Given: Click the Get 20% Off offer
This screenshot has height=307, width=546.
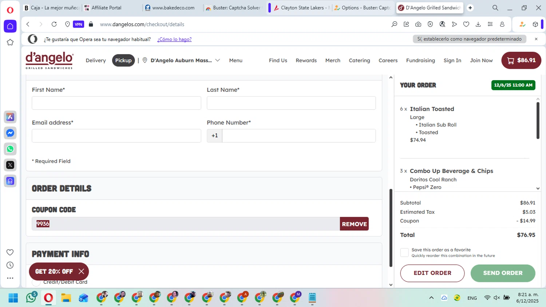Looking at the screenshot, I should point(54,271).
